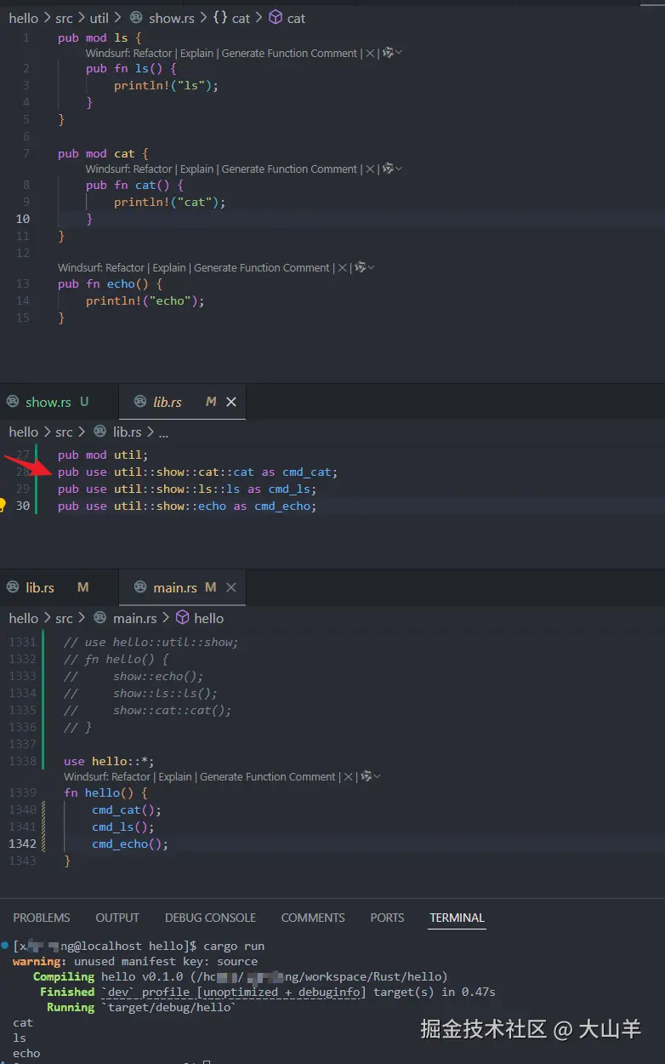Click Rust icon in lib.rs breadcrumb

tap(100, 432)
